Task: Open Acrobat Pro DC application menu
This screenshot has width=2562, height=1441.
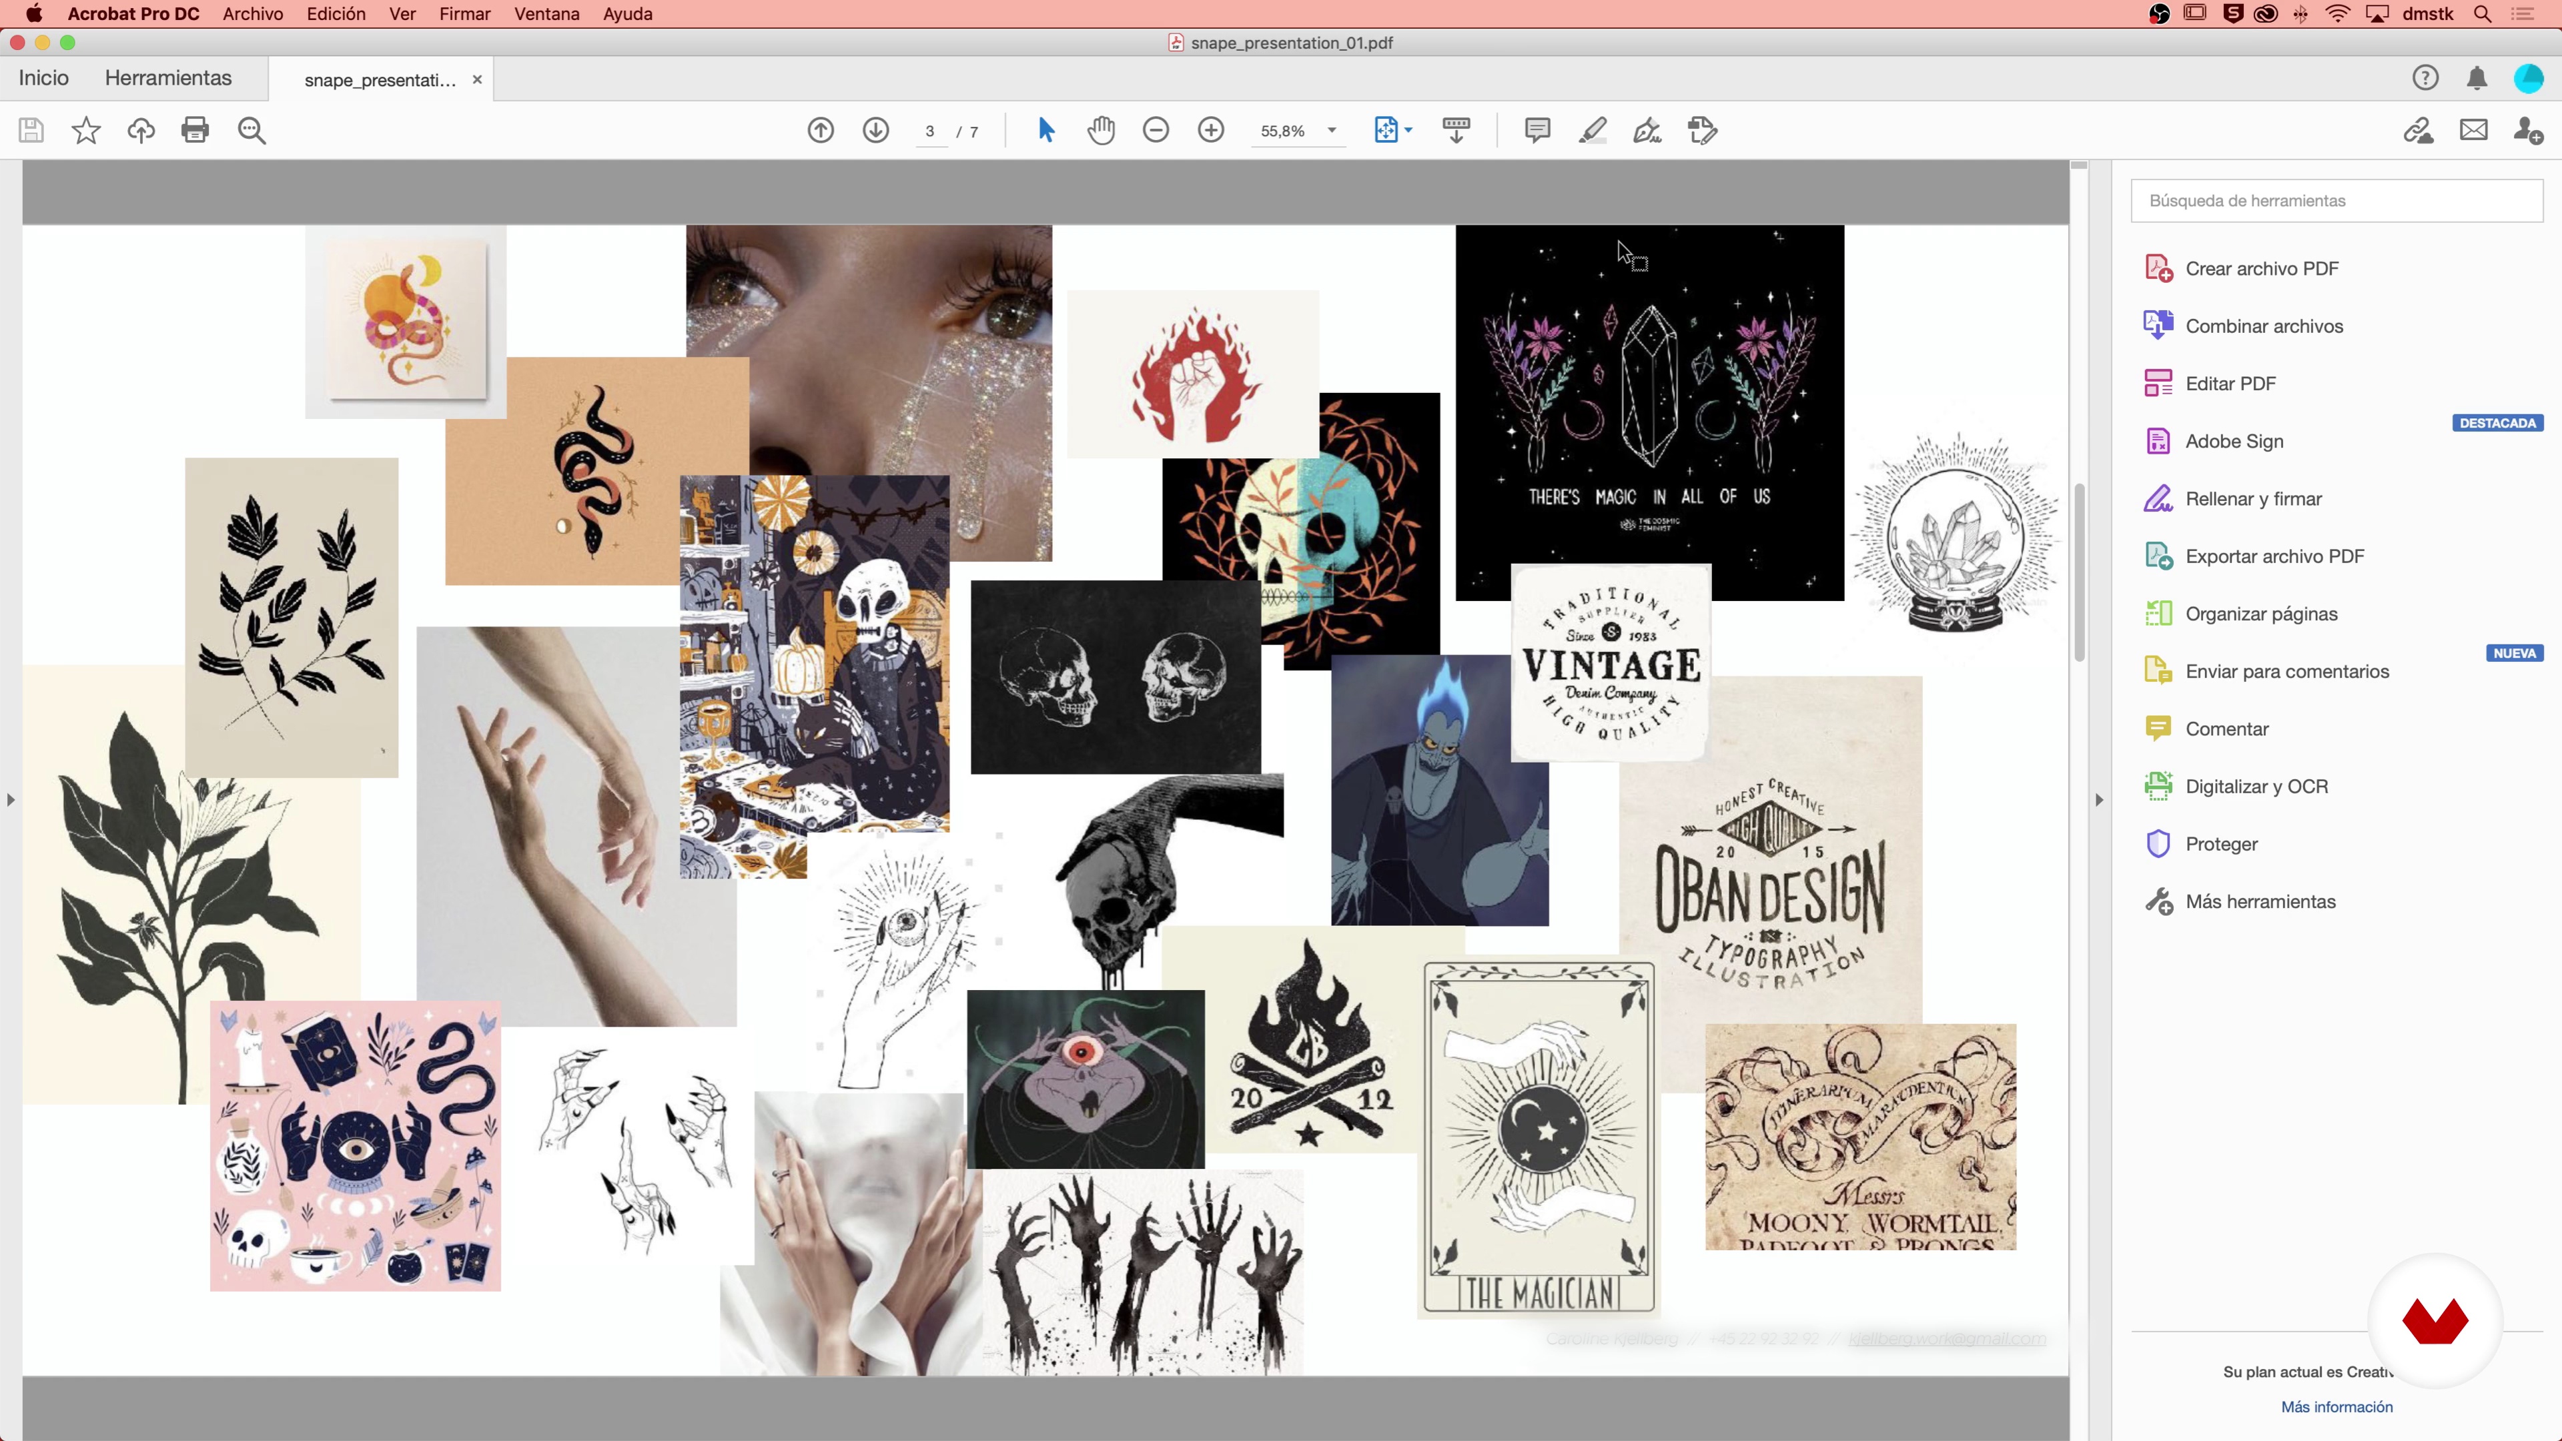Action: pos(133,14)
